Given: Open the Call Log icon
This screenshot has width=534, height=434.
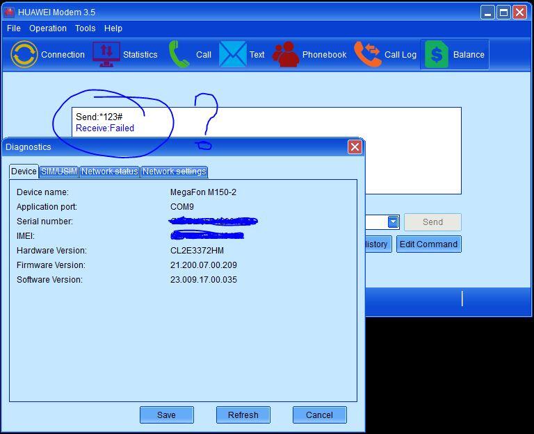Looking at the screenshot, I should point(368,54).
